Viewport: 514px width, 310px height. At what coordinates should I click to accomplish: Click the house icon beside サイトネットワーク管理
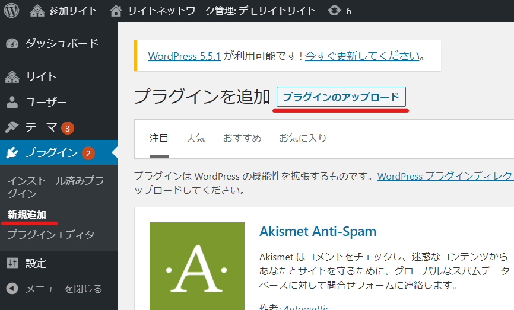(x=116, y=11)
